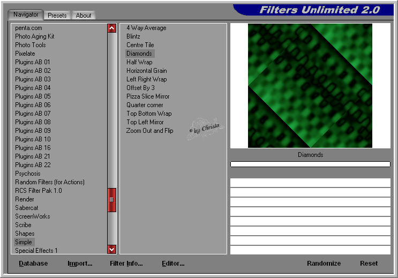Viewport: 398px width, 278px height.
Task: Open Filter Info... dialog
Action: tap(126, 264)
